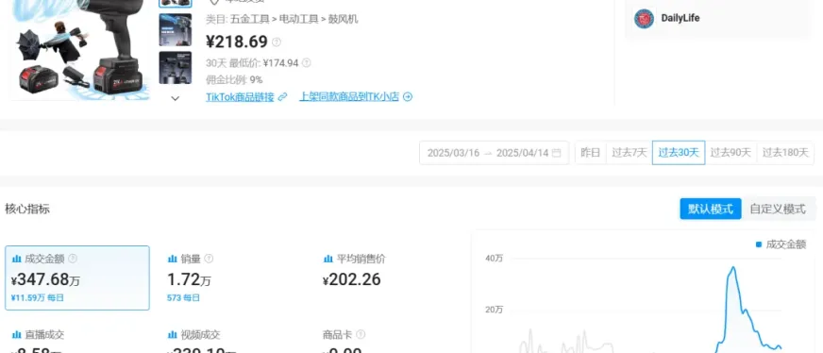Image resolution: width=823 pixels, height=353 pixels.
Task: Click the start date 2025/03/16 field
Action: click(453, 153)
